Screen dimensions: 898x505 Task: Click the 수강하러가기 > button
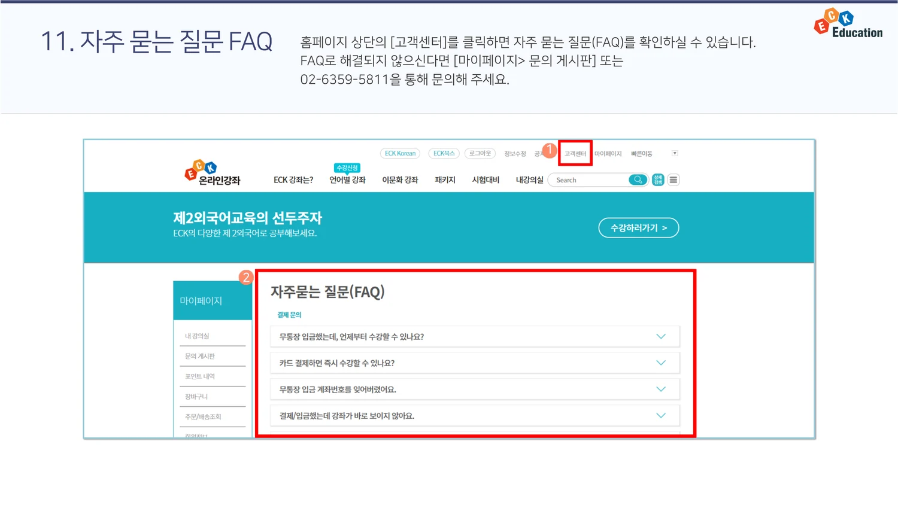[x=639, y=227]
